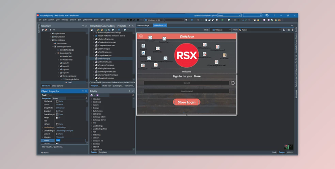
Task: Click the FDGUIxWaitCursor component icon
Action: click(218, 47)
